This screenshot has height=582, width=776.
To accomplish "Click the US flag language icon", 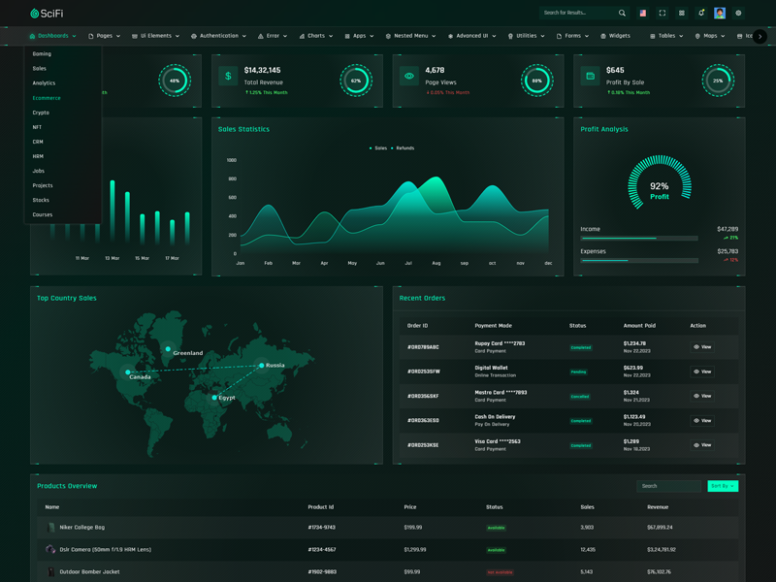I will [642, 14].
